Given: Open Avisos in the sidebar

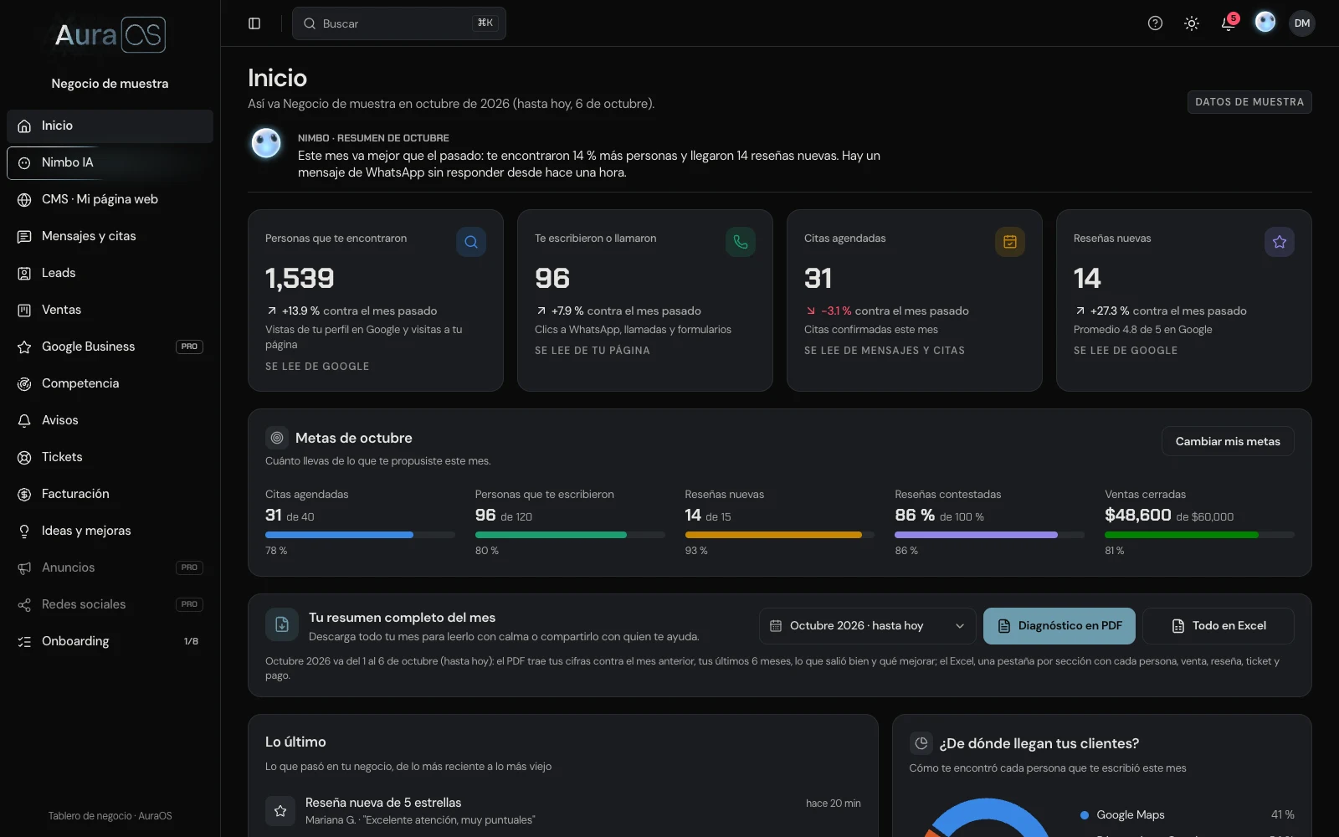Looking at the screenshot, I should pos(110,420).
